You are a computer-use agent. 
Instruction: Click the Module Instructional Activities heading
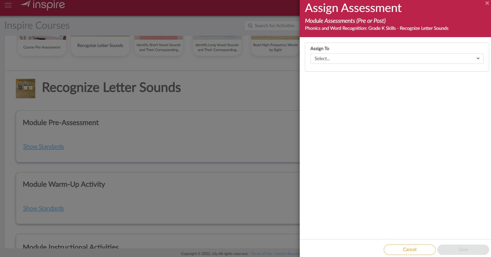[x=71, y=246]
